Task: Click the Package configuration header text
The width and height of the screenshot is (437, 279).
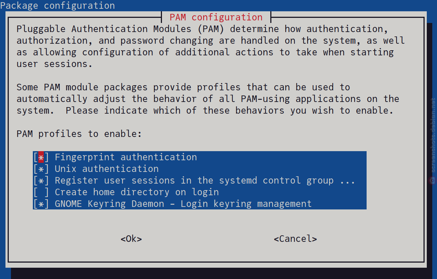Action: tap(57, 5)
